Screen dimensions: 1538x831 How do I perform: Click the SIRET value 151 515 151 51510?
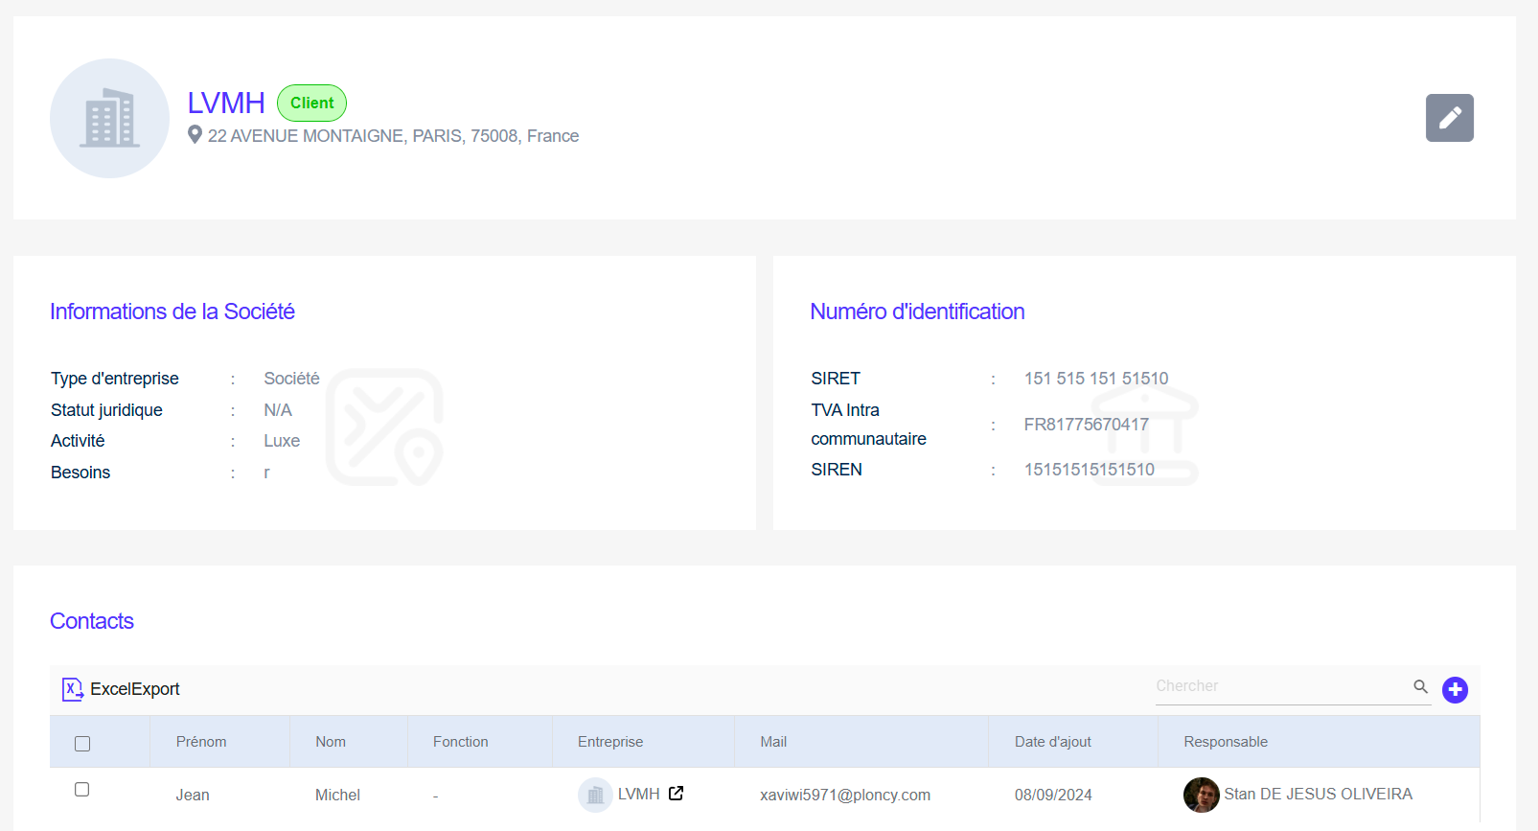[1096, 379]
